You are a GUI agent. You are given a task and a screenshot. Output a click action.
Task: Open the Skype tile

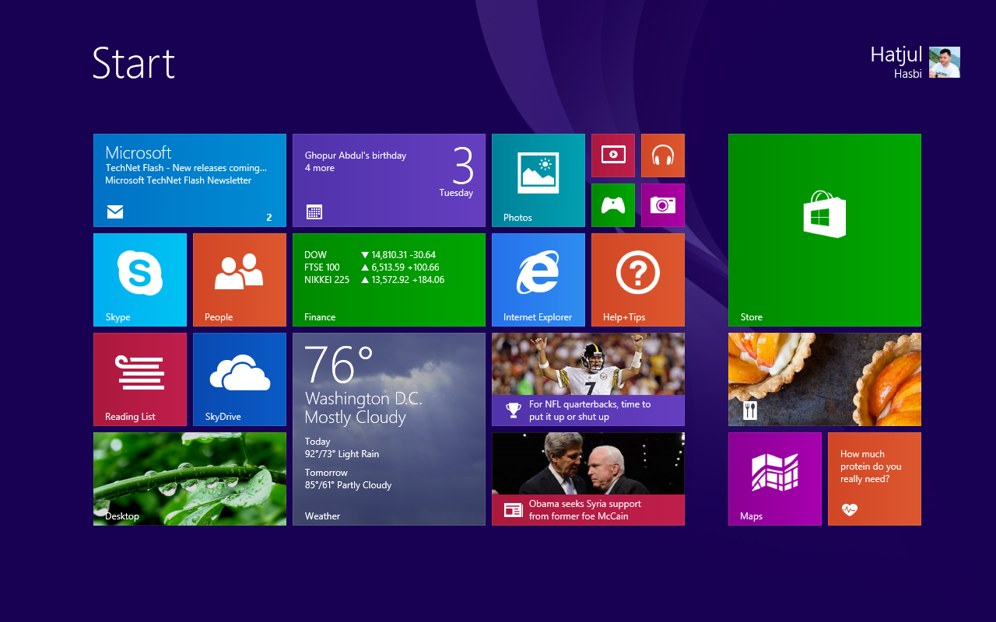pos(140,280)
